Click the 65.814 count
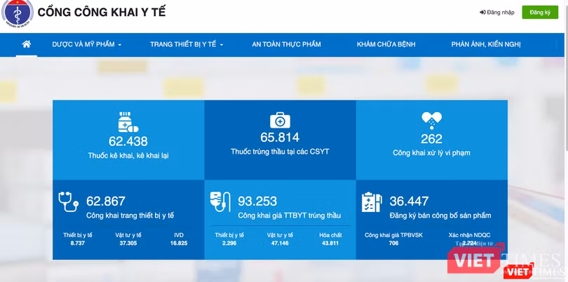 click(x=280, y=137)
